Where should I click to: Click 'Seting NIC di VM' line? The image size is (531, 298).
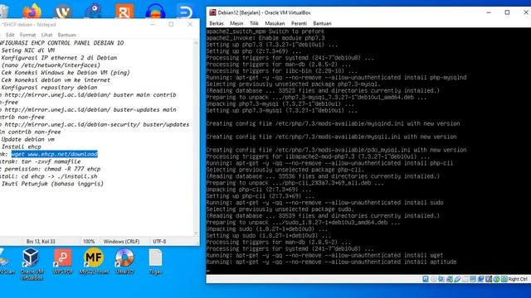click(x=27, y=50)
